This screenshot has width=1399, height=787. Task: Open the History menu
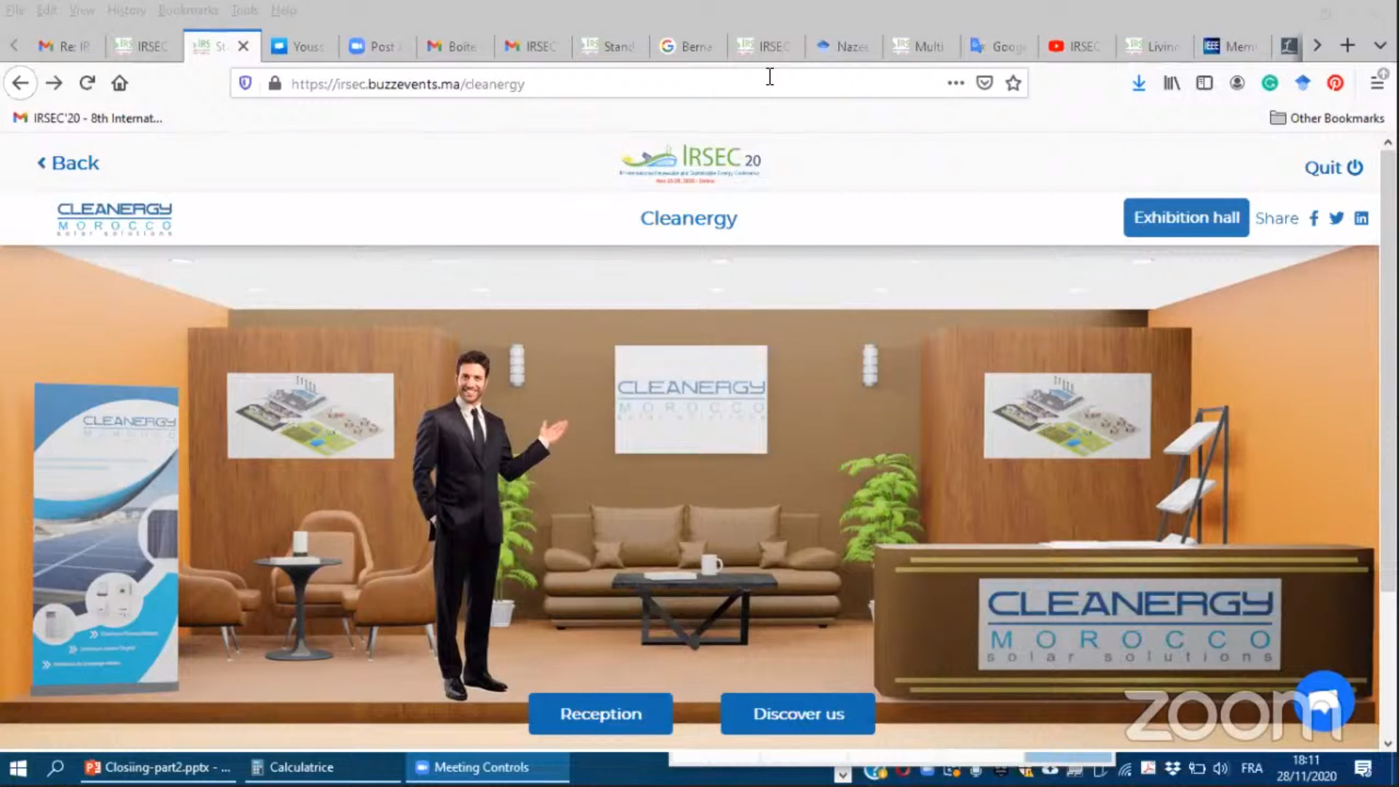(126, 10)
